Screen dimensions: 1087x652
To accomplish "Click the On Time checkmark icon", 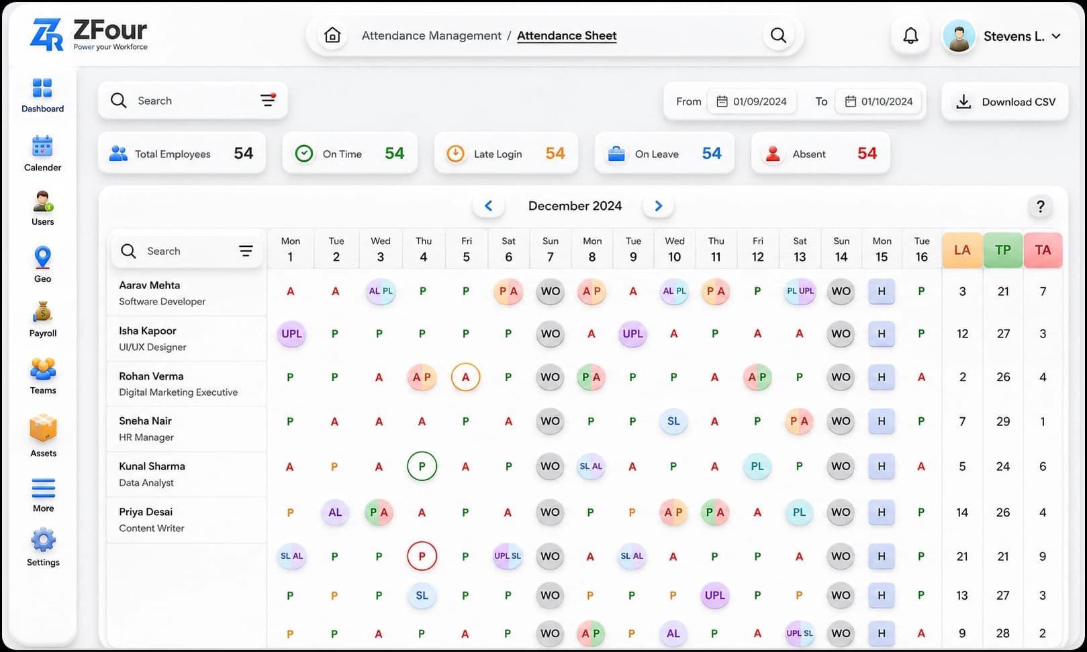I will (304, 154).
